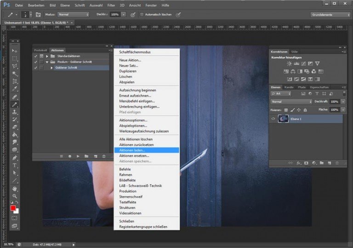Toggle the checkmark for Standardaktionen set
Viewport: 353px width, 248px height.
click(35, 56)
